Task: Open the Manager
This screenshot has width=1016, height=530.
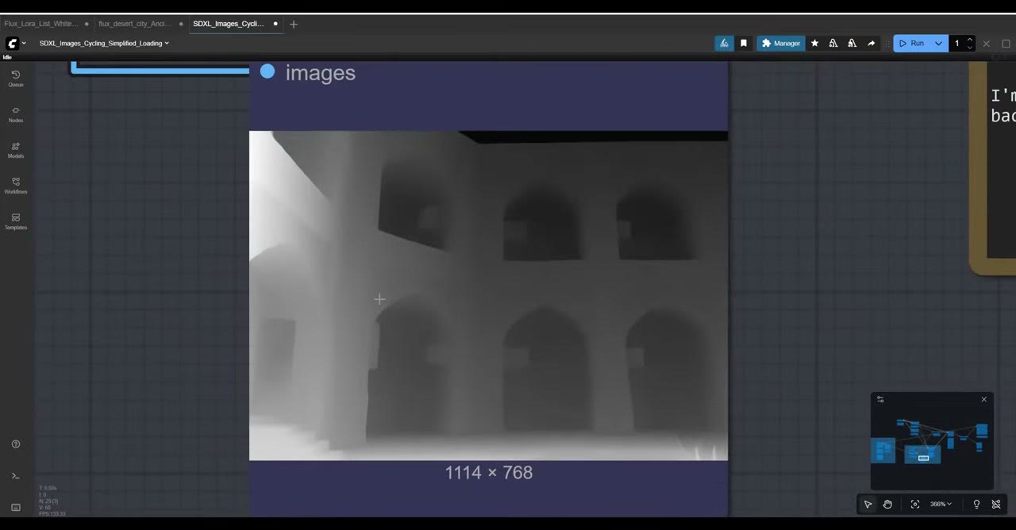Action: tap(781, 44)
